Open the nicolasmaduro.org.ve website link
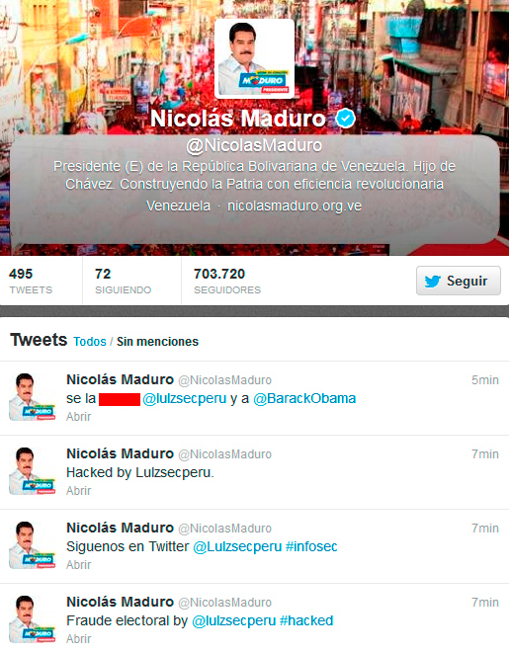 point(295,205)
